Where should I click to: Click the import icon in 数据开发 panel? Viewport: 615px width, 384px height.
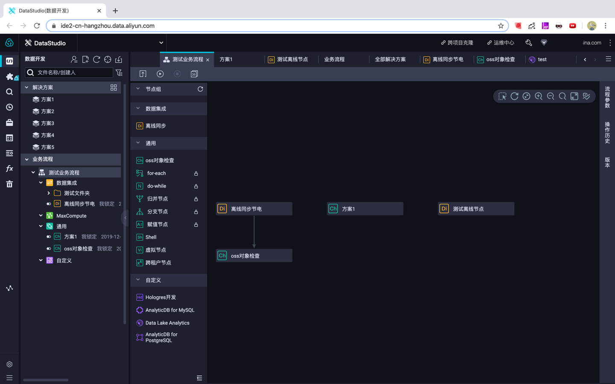pyautogui.click(x=119, y=59)
